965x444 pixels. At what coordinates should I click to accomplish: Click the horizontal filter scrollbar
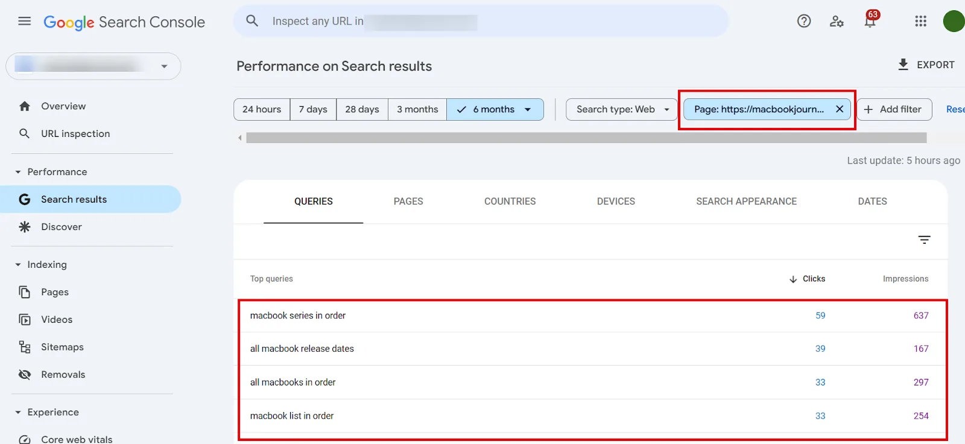click(x=586, y=138)
